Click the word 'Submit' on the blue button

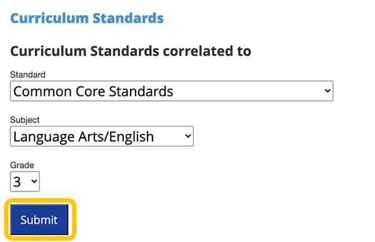click(x=39, y=220)
